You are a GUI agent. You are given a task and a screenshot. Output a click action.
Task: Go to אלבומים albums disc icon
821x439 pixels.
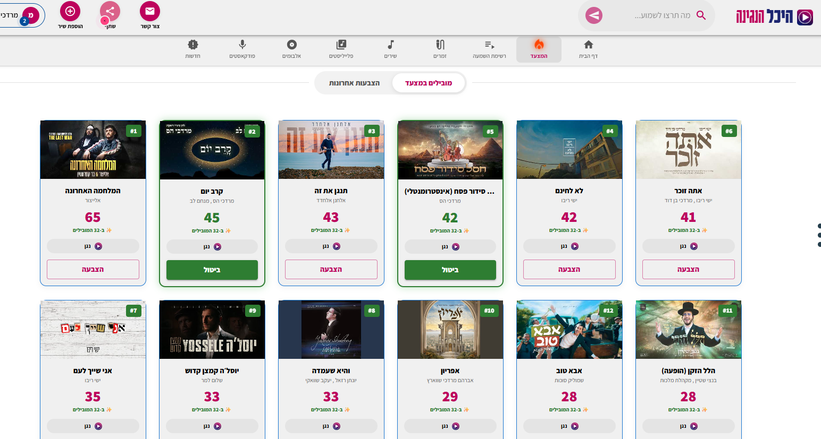291,45
